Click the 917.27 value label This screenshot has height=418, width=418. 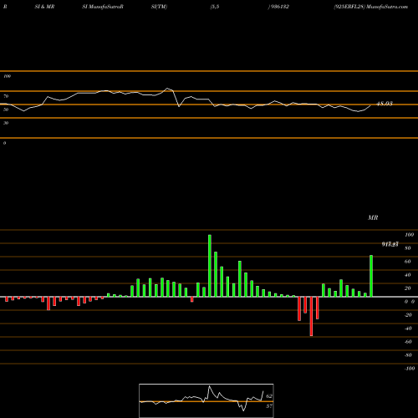(x=390, y=244)
